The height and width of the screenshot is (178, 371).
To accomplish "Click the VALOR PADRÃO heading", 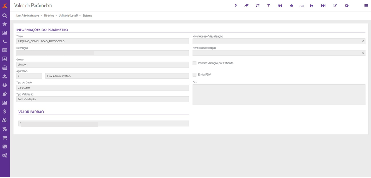I will pos(31,112).
